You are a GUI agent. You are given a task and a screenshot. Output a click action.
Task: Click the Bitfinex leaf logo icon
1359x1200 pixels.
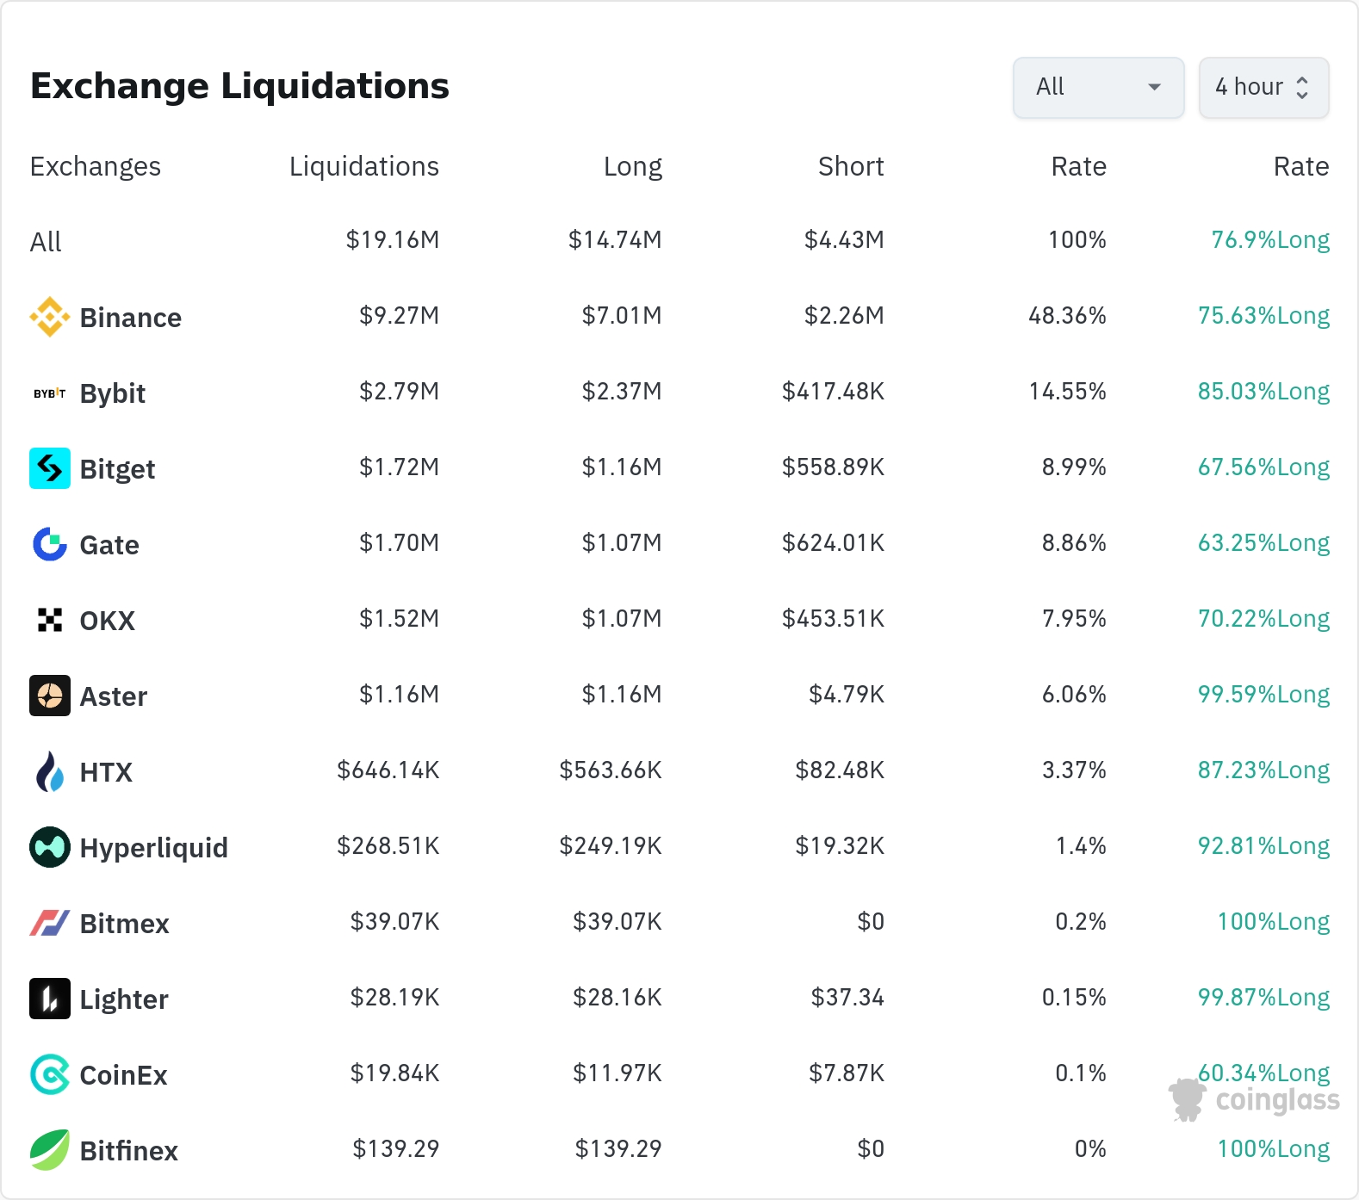(x=50, y=1150)
